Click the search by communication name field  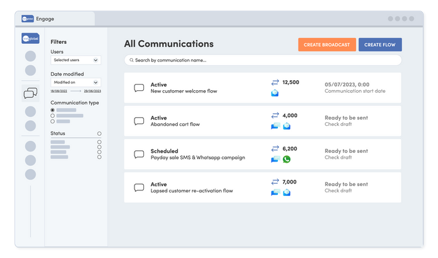[263, 60]
